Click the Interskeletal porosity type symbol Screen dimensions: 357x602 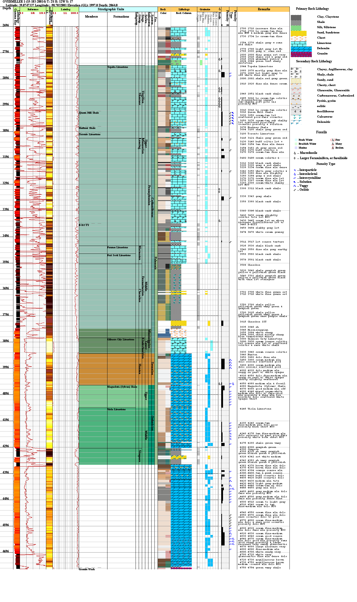click(x=295, y=174)
